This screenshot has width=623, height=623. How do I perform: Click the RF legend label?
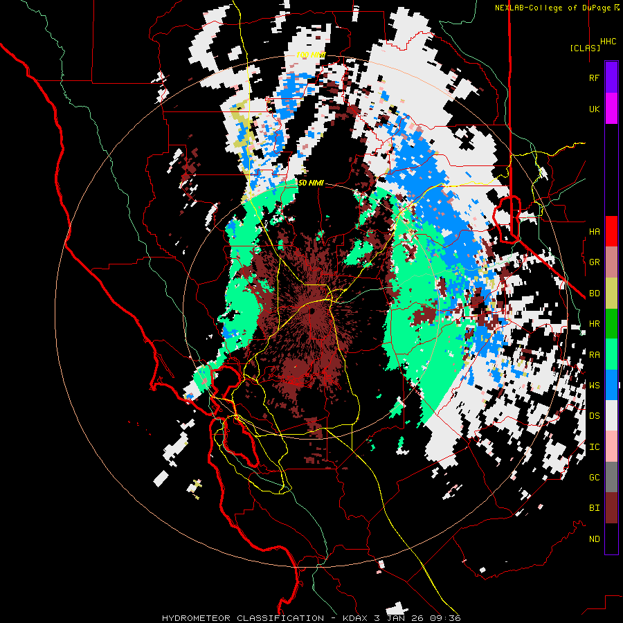[594, 78]
